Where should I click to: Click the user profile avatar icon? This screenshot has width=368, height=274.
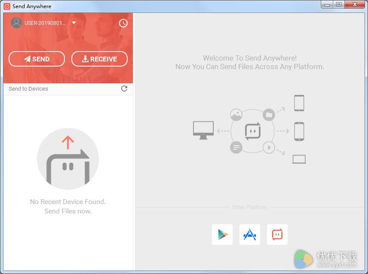point(16,23)
